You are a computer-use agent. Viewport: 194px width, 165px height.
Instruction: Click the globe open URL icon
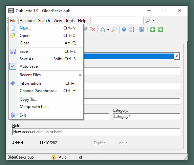click(x=124, y=29)
